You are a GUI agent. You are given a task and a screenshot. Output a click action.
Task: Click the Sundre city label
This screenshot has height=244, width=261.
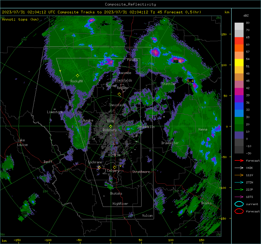point(88,120)
